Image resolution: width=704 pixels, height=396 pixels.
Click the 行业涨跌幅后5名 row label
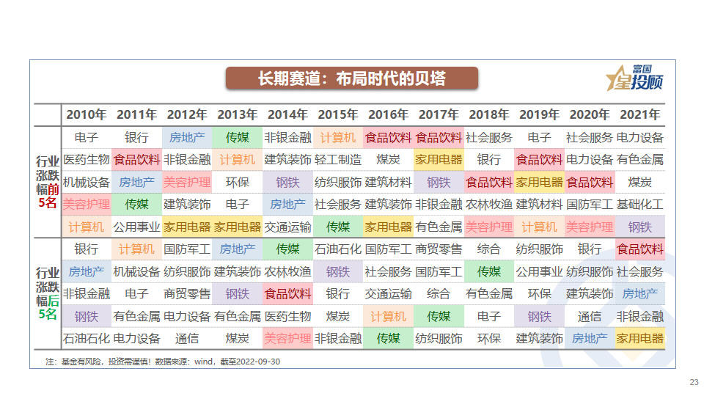click(46, 293)
